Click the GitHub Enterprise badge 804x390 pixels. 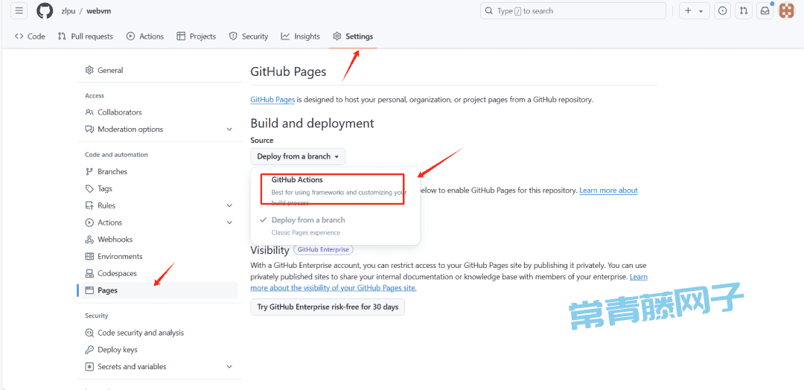[323, 249]
